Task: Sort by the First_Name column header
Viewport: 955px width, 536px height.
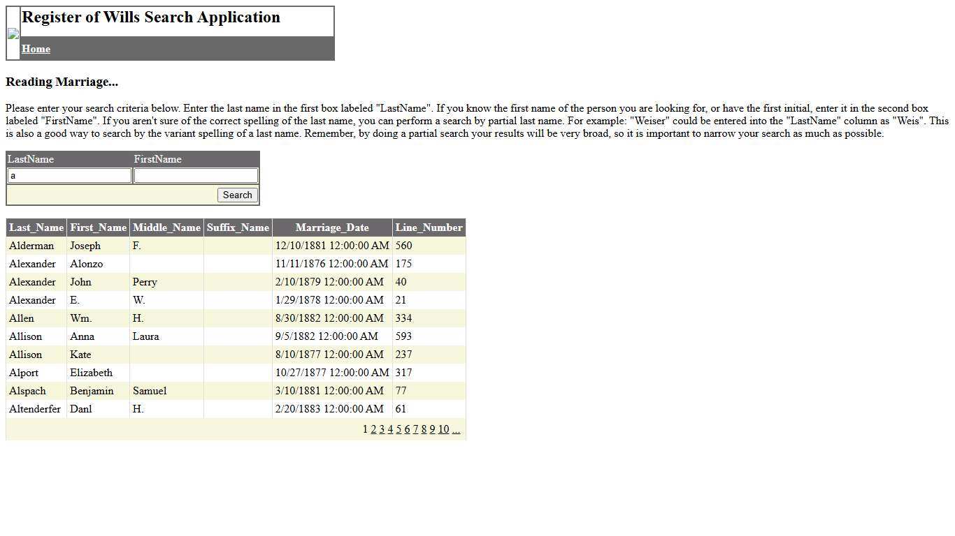Action: [98, 227]
